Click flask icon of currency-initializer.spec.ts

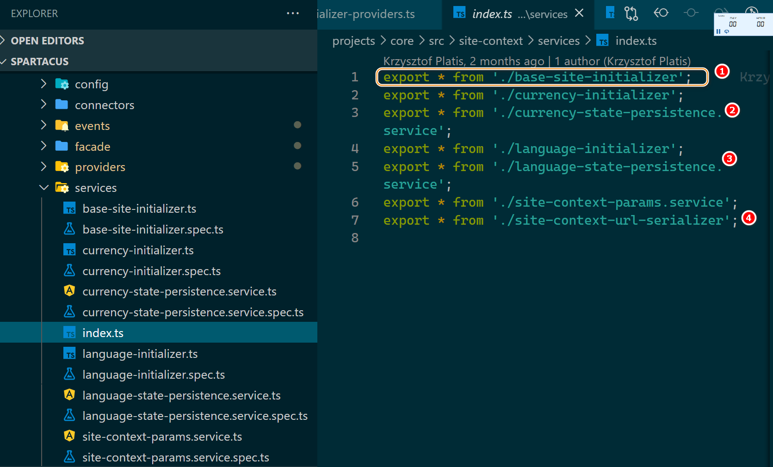69,270
